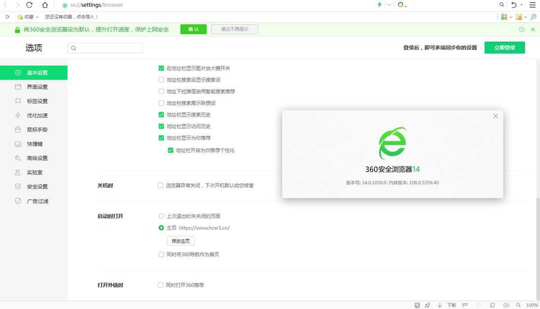Select 主页 radio option
The height and width of the screenshot is (309, 540).
(161, 228)
